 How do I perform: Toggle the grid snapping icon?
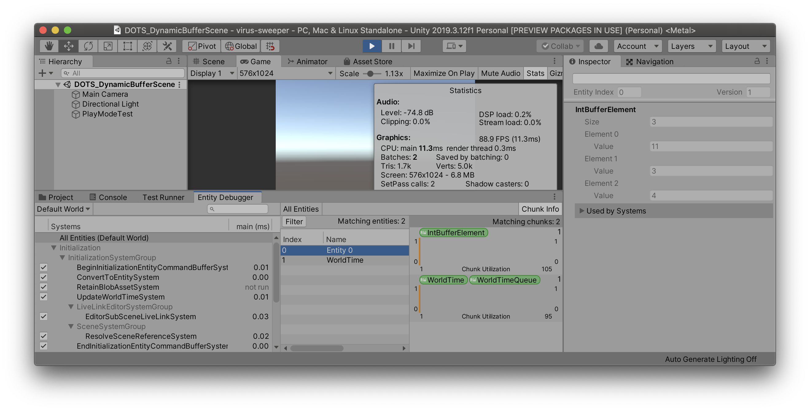tap(270, 46)
